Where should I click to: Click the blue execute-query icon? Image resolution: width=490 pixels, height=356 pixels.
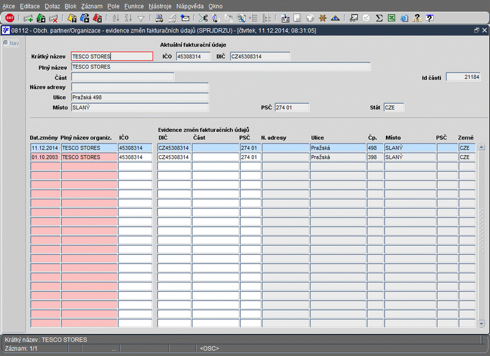point(85,18)
